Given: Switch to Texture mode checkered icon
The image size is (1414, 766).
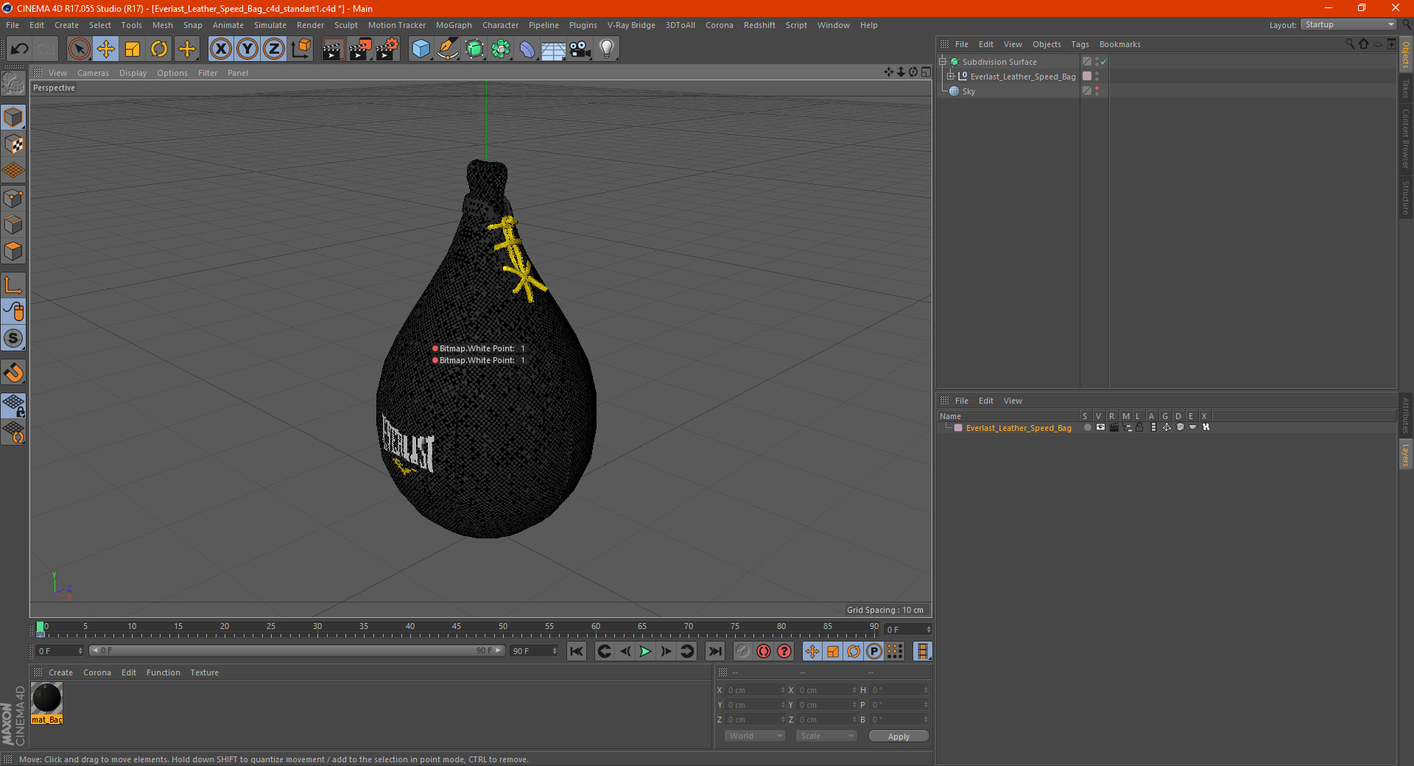Looking at the screenshot, I should [x=13, y=144].
